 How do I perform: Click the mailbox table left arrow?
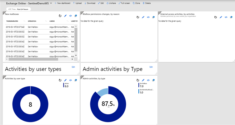(7, 59)
